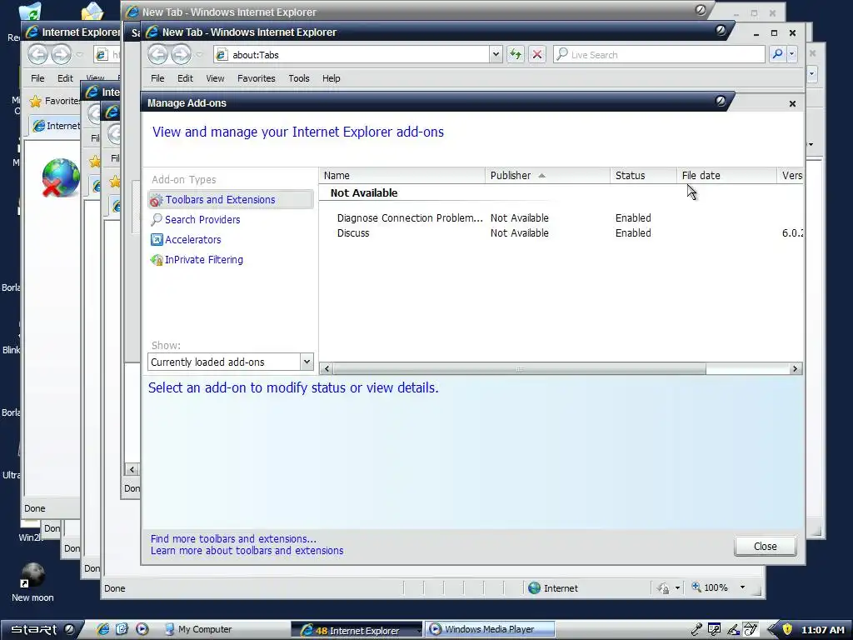Expand the about:Tabs address bar dropdown
The width and height of the screenshot is (853, 640).
(495, 54)
